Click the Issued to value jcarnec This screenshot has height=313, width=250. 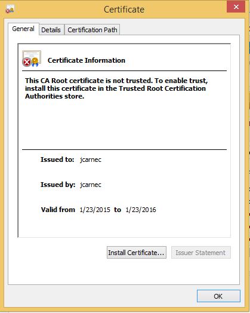[91, 159]
